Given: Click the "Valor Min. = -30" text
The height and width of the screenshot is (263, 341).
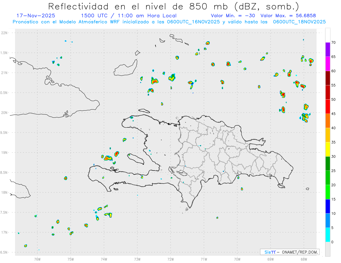Looking at the screenshot, I should click(x=233, y=16).
